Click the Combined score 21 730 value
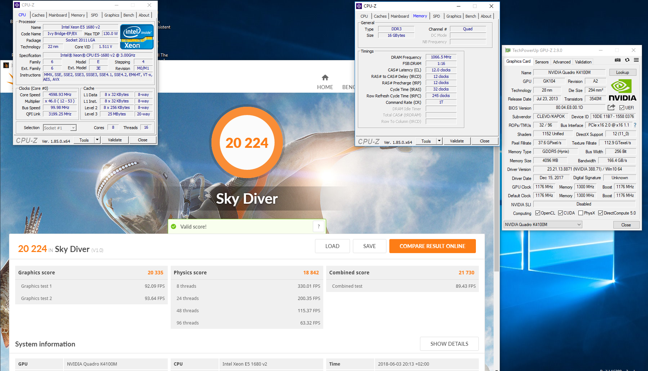Screen dimensions: 648x371 point(467,273)
